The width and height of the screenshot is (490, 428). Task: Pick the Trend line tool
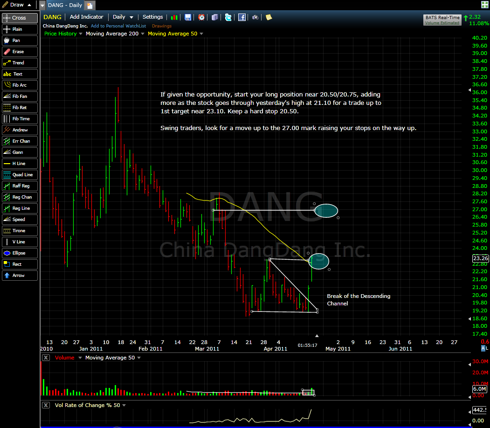(x=20, y=63)
